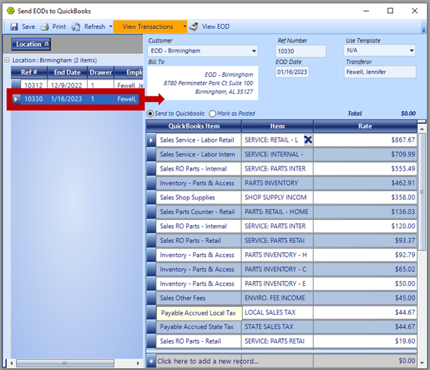Screen dimensions: 430x370
Task: Click Payable Accrued Local Tax cell
Action: point(199,313)
